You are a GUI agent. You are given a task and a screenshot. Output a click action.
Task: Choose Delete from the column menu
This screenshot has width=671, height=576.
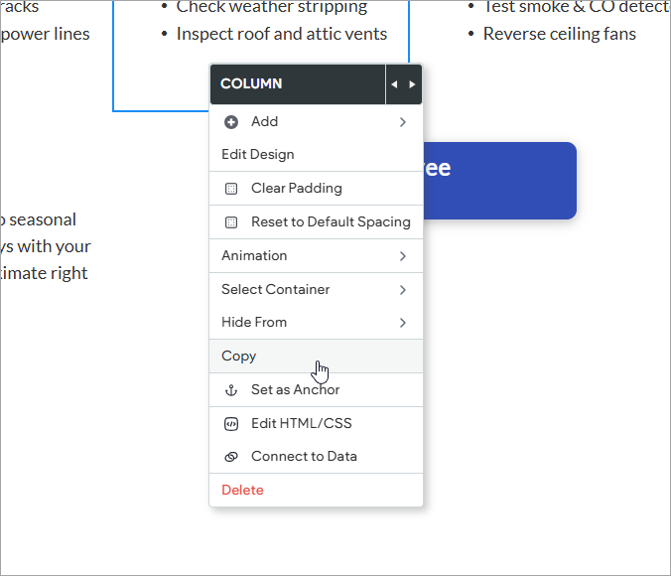click(x=242, y=491)
